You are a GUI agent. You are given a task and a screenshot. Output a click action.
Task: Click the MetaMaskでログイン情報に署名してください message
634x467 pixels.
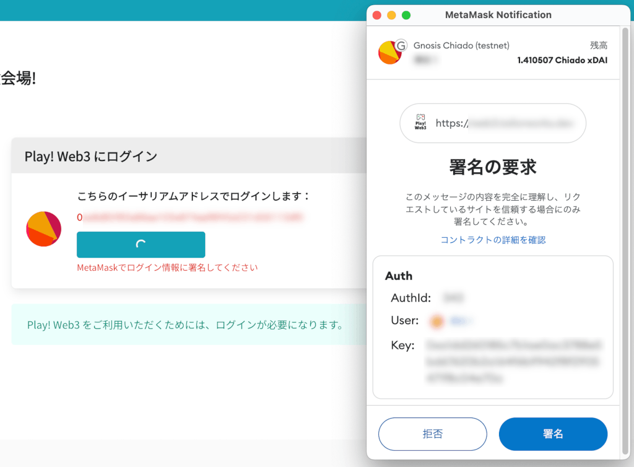point(167,268)
